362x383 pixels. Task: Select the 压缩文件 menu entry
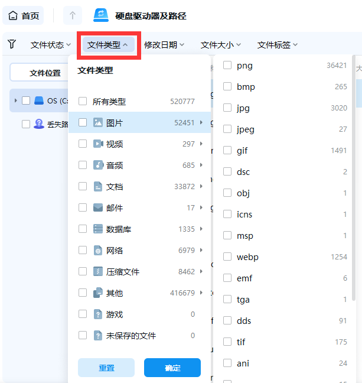139,271
